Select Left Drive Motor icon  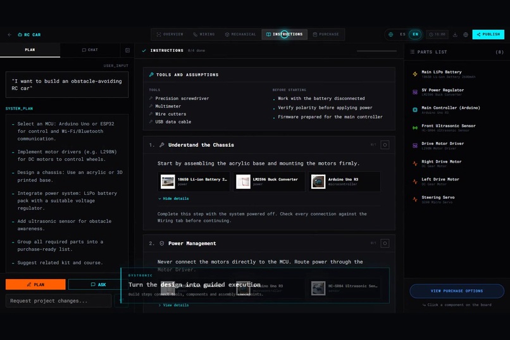(x=415, y=182)
